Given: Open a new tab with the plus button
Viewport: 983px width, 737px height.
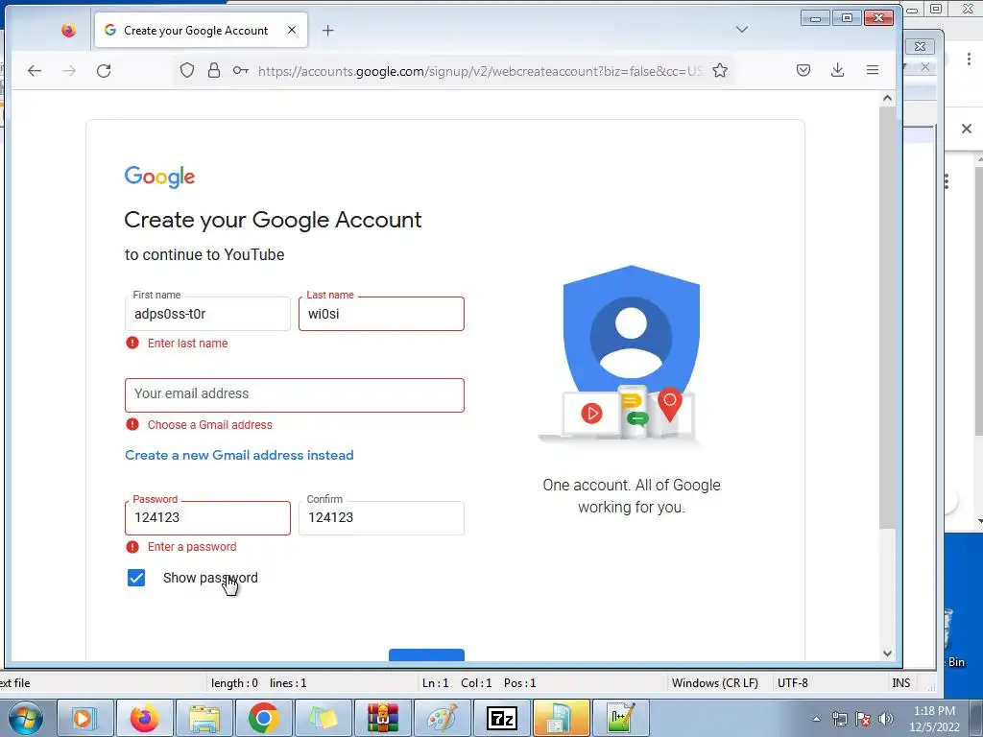Looking at the screenshot, I should pyautogui.click(x=328, y=30).
